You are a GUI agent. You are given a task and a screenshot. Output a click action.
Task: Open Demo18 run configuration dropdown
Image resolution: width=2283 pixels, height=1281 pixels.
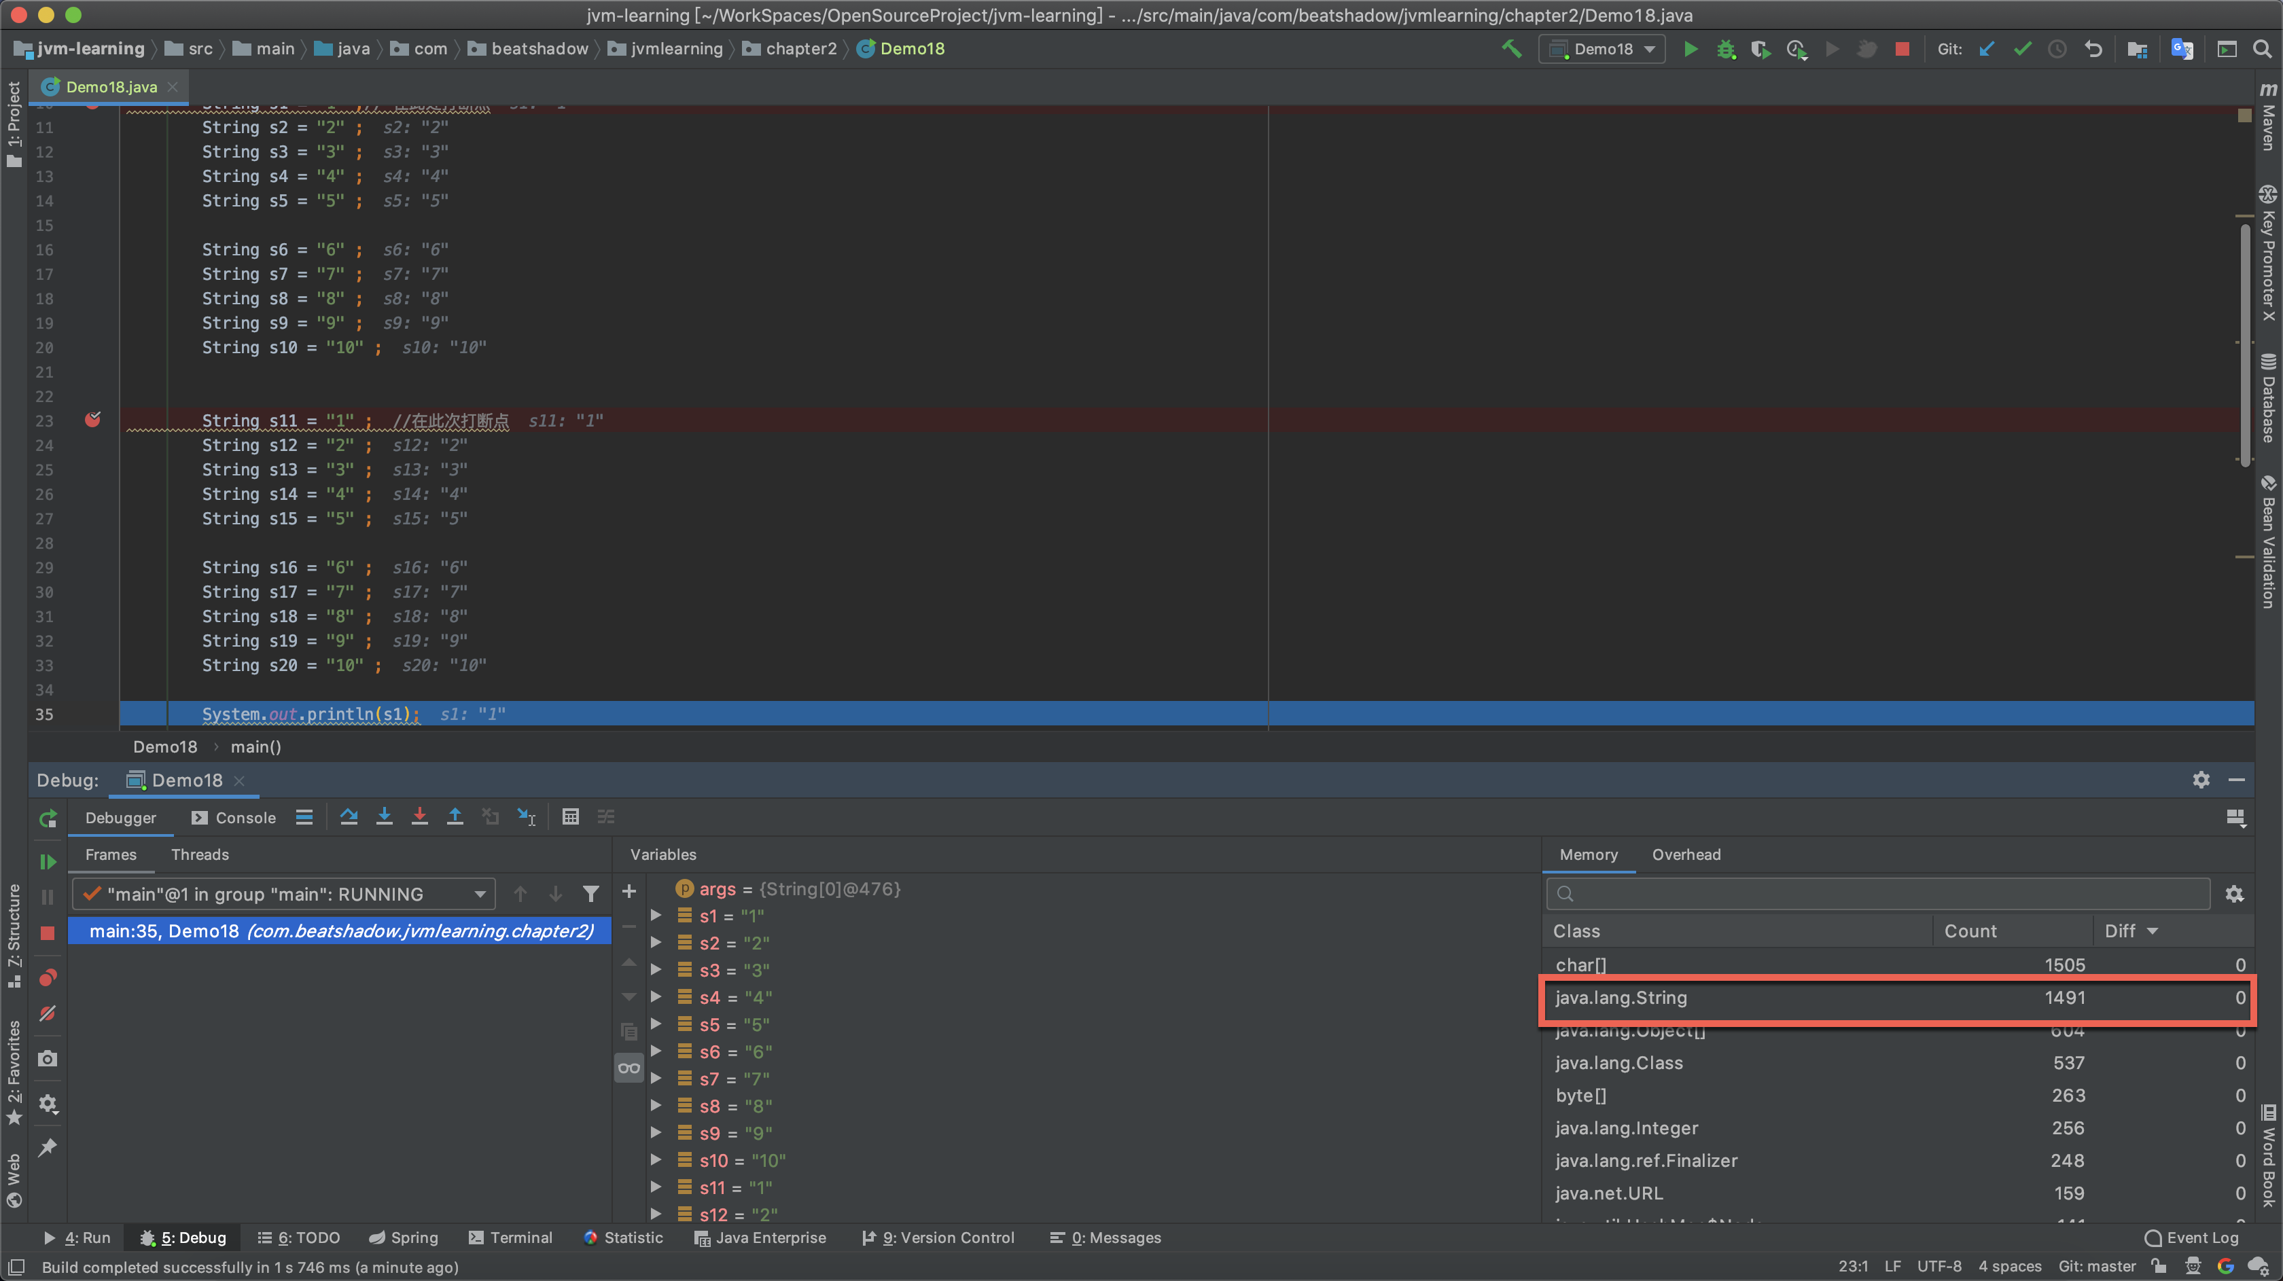point(1601,49)
